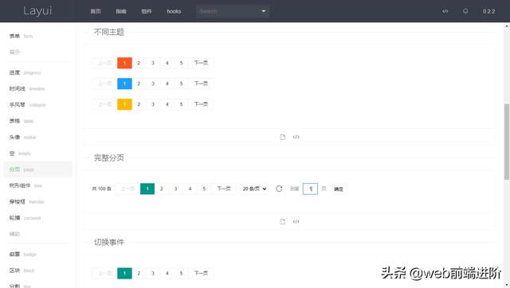Click the 确定 confirm button
The height and width of the screenshot is (288, 510).
[x=338, y=189]
